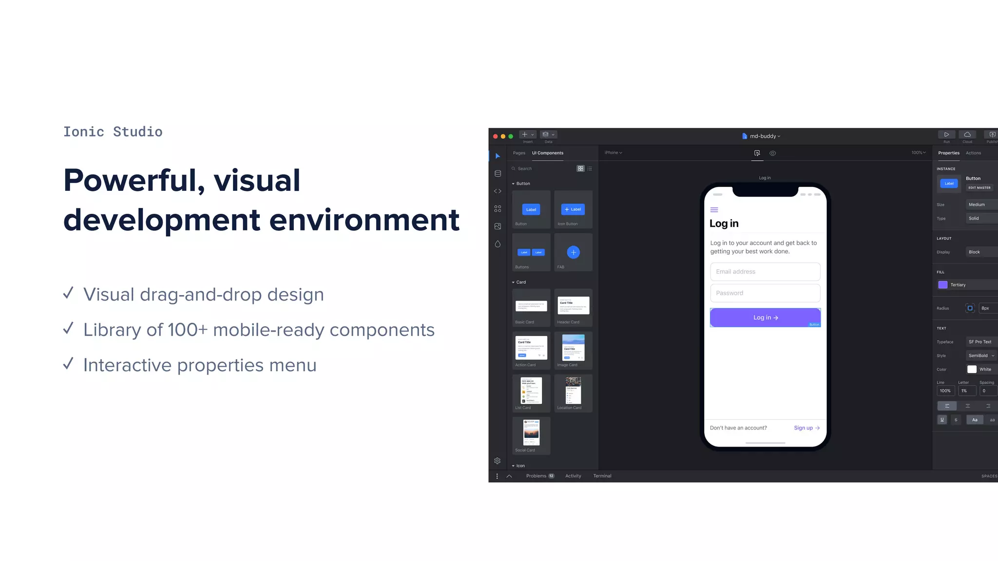Open the settings gear in sidebar
Image resolution: width=998 pixels, height=561 pixels.
click(497, 461)
